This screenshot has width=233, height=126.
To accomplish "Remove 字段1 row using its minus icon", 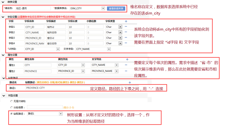I will [x=126, y=27].
